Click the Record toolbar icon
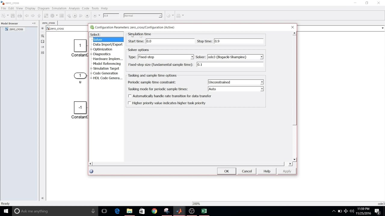The image size is (385, 216). 95,16
